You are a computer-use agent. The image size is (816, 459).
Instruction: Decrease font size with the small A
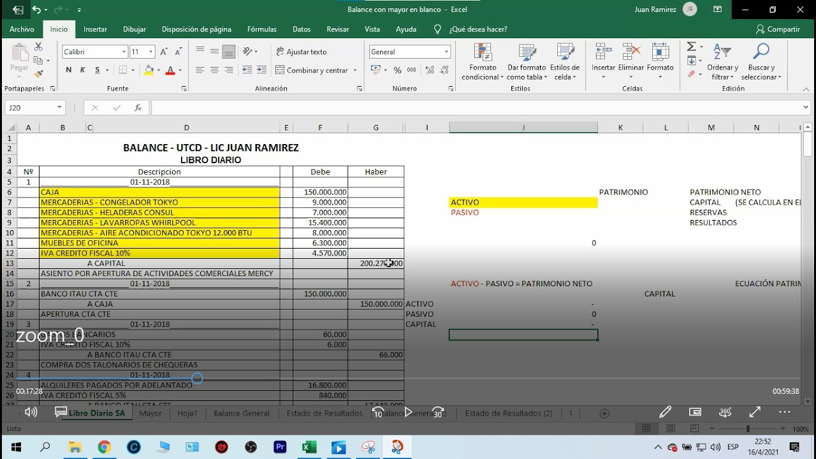coord(178,52)
